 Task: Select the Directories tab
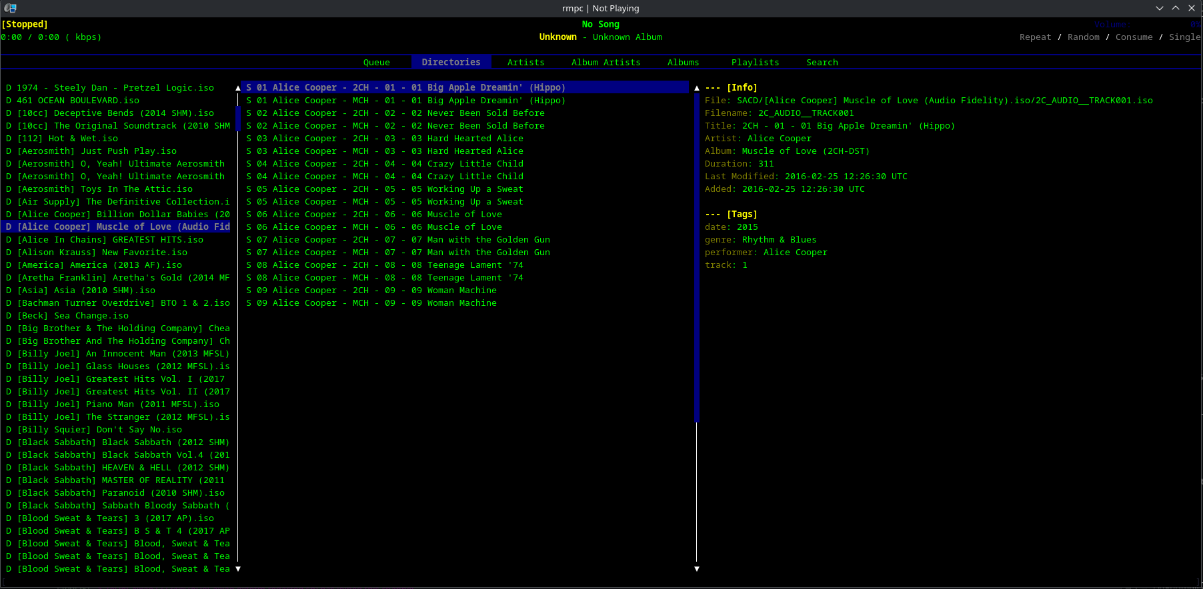(451, 63)
